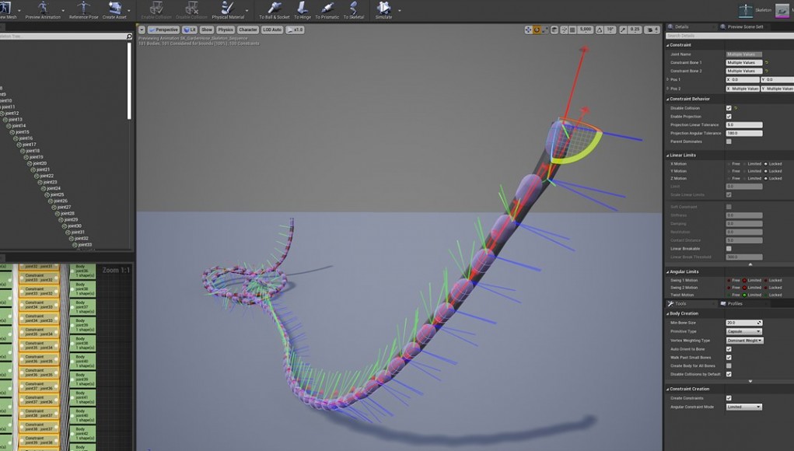This screenshot has height=451, width=794.
Task: Toggle scale snapping icon in viewport
Action: click(624, 30)
